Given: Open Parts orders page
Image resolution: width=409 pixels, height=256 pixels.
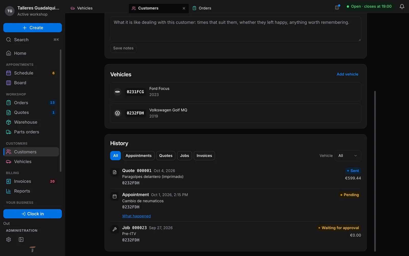Looking at the screenshot, I should click(31, 132).
